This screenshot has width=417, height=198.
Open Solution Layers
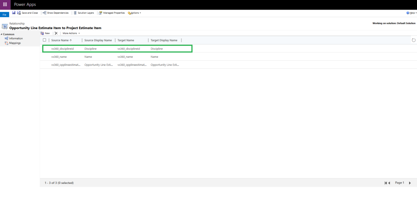click(84, 13)
